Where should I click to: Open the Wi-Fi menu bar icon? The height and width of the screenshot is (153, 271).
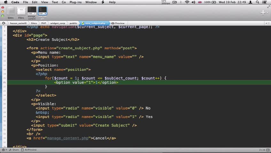click(x=187, y=2)
